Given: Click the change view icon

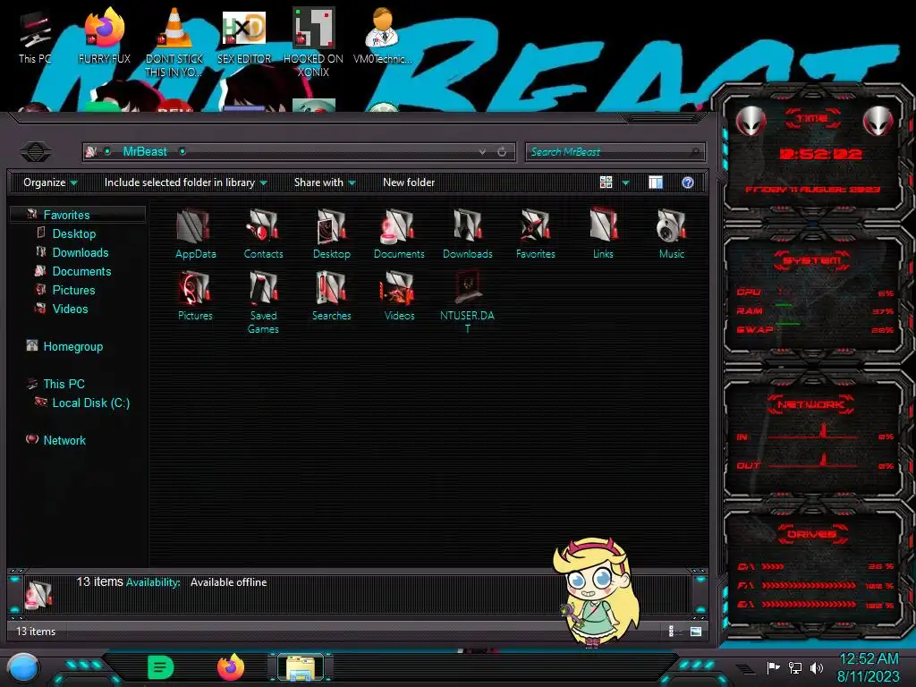Looking at the screenshot, I should [606, 182].
